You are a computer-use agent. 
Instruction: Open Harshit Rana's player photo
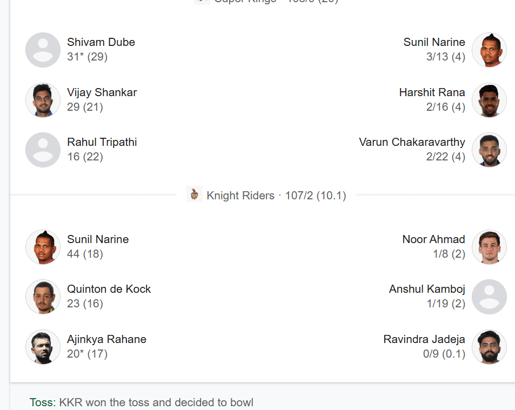click(489, 100)
